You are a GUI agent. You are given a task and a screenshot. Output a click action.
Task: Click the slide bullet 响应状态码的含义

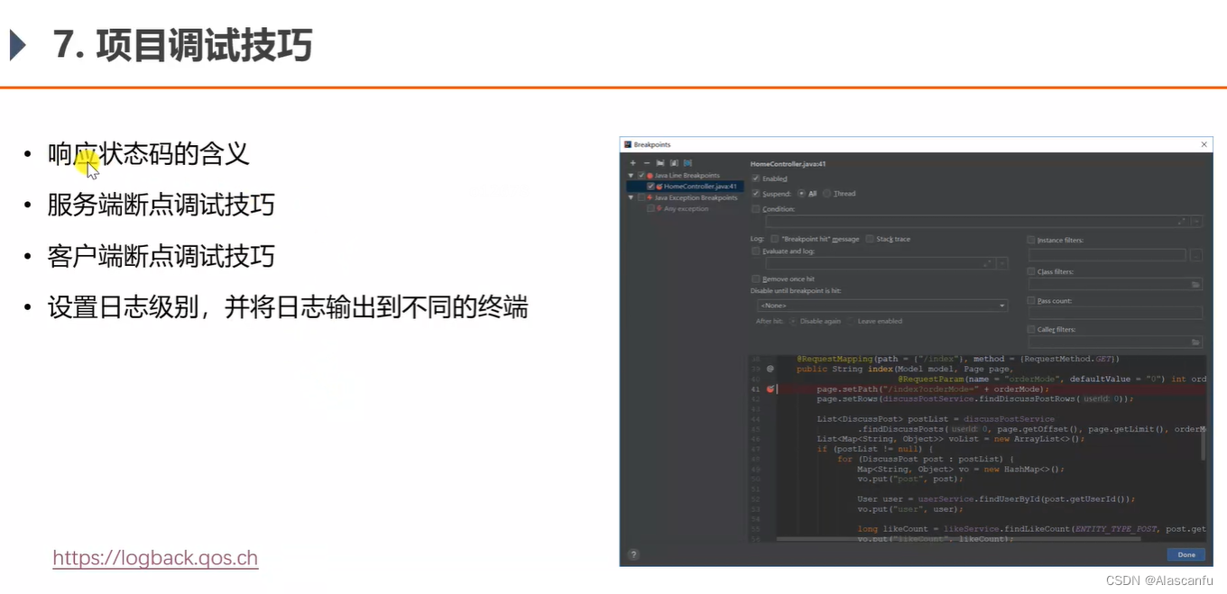point(148,154)
